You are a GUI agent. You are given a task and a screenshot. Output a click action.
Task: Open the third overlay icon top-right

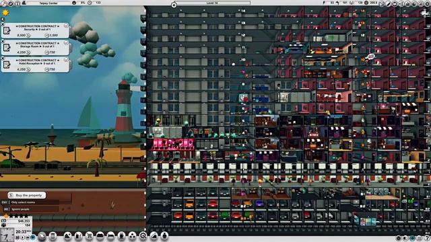[x=395, y=3]
